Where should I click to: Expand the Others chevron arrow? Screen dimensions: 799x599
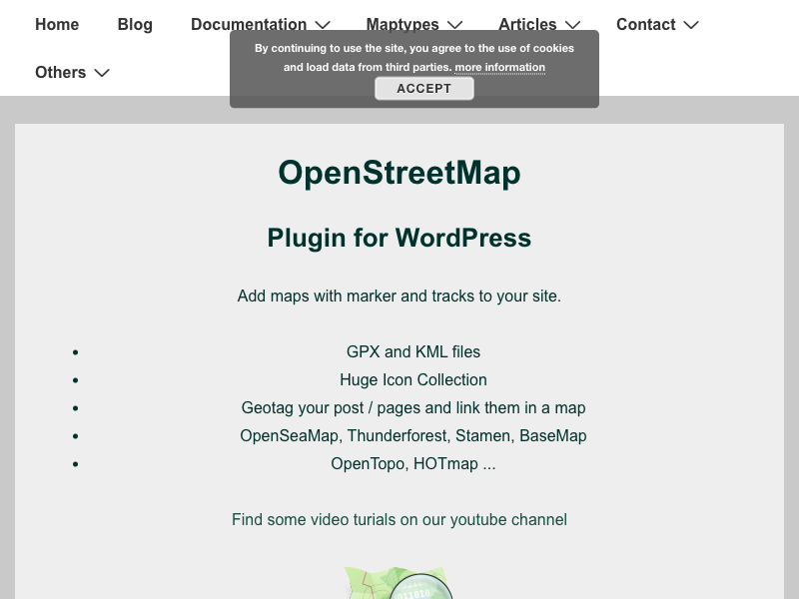point(102,73)
